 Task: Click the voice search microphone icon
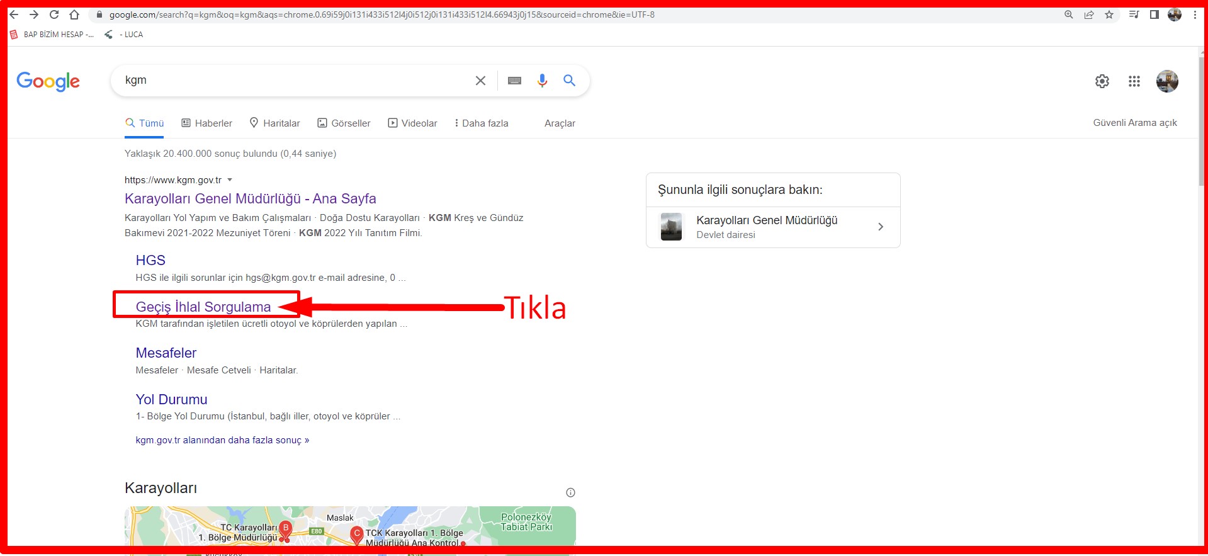pos(542,81)
